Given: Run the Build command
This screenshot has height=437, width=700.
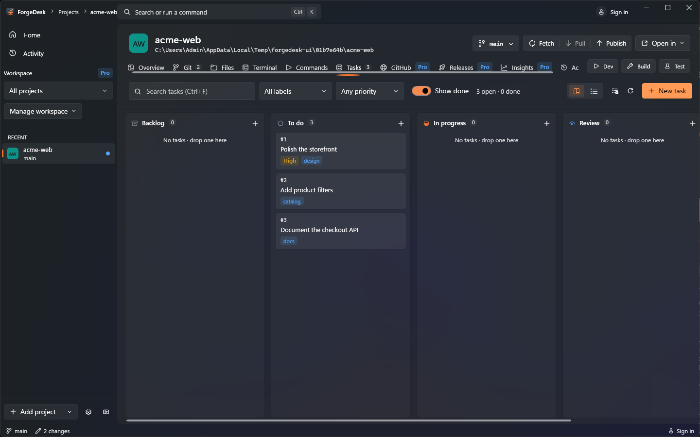Looking at the screenshot, I should pyautogui.click(x=639, y=66).
